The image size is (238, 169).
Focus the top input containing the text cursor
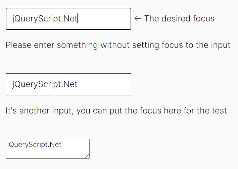coord(68,19)
